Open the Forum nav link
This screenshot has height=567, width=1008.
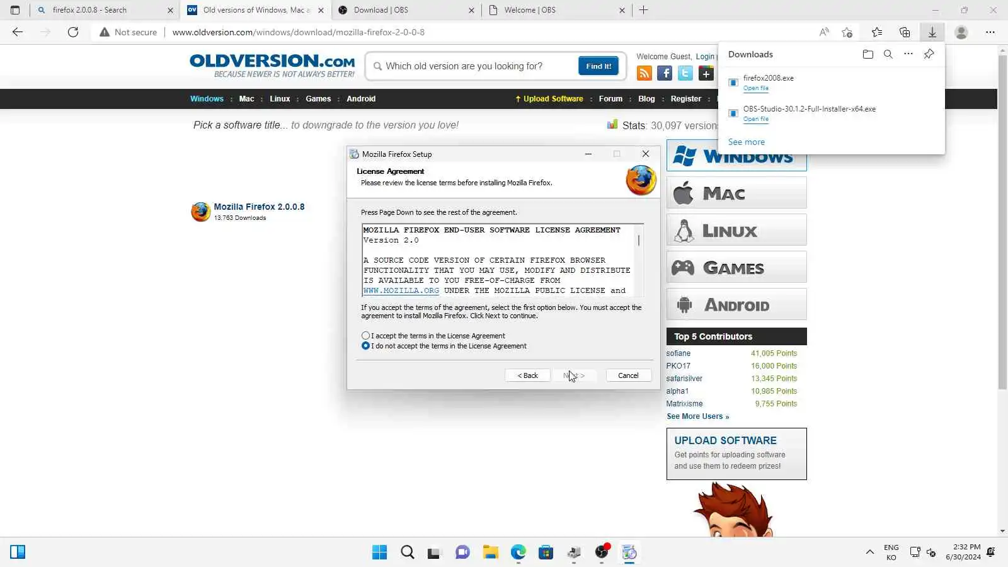point(610,99)
